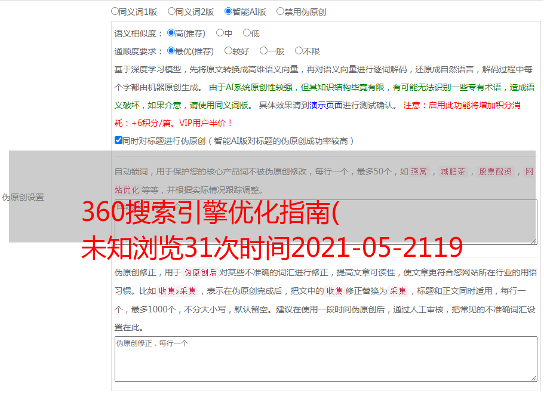Select the 同义词2版 radio option
This screenshot has width=544, height=393.
tap(171, 11)
